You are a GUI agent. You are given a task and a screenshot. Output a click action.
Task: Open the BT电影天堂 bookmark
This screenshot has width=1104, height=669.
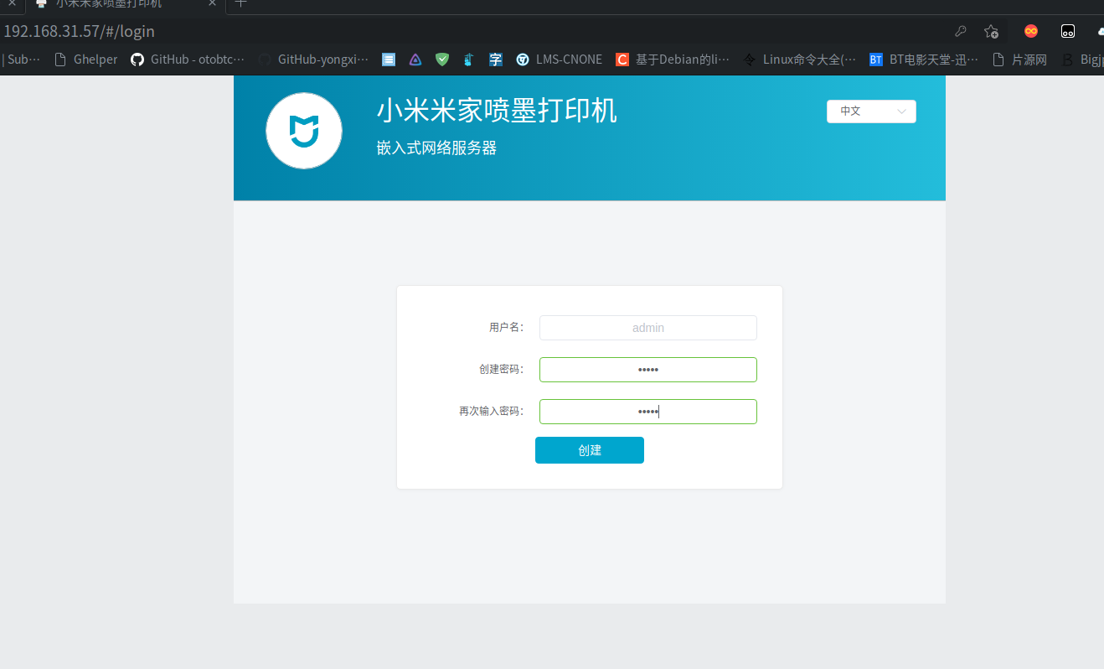coord(923,60)
